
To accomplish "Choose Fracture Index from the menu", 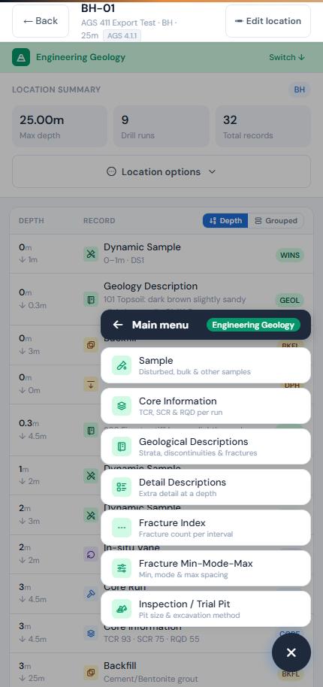I will (x=206, y=528).
